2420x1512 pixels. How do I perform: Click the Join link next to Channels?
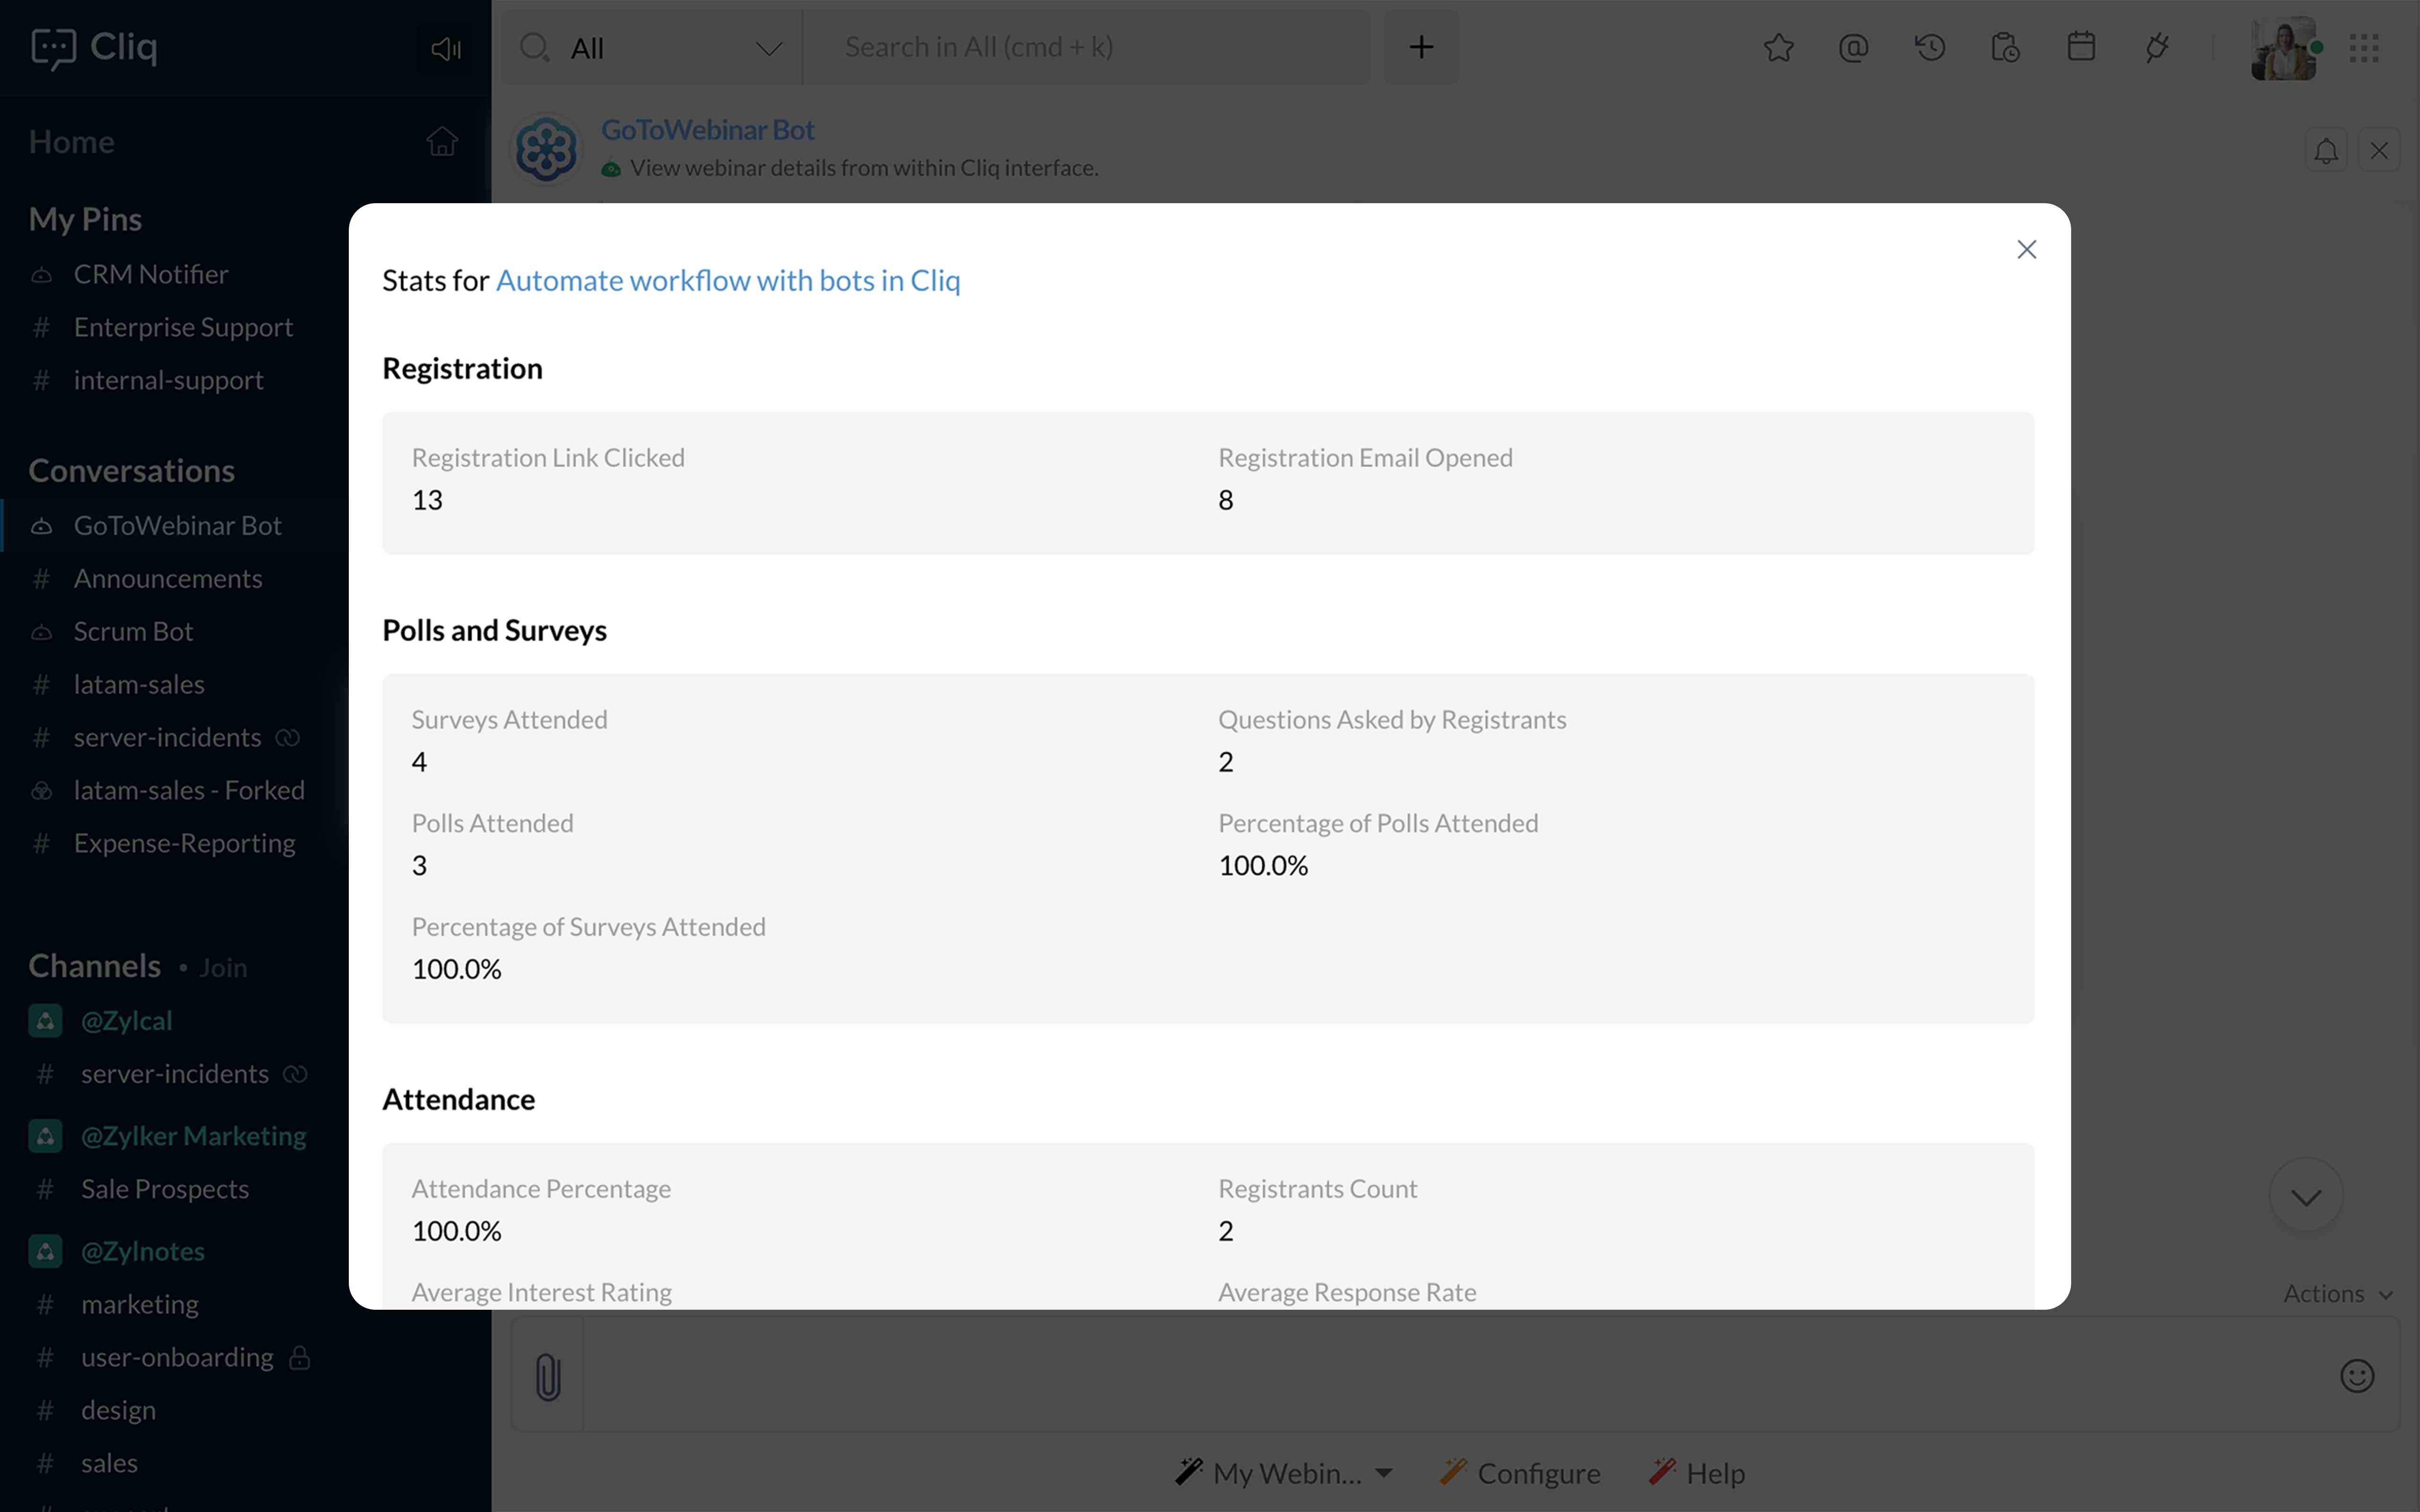click(x=223, y=968)
